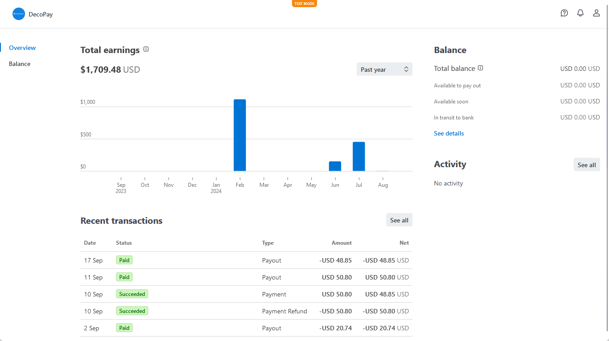Click the DecoPay logo icon
609x341 pixels.
[18, 14]
